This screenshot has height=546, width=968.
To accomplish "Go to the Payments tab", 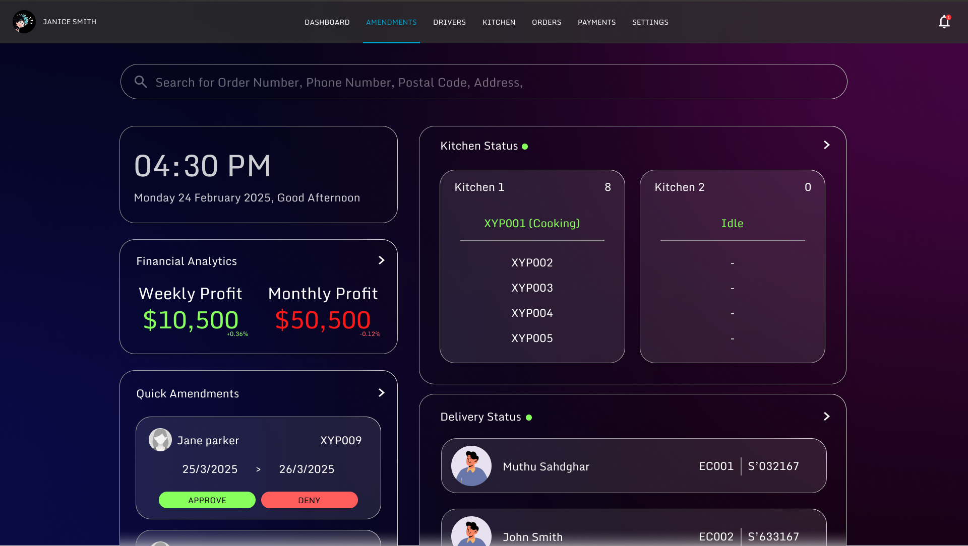I will (x=596, y=22).
